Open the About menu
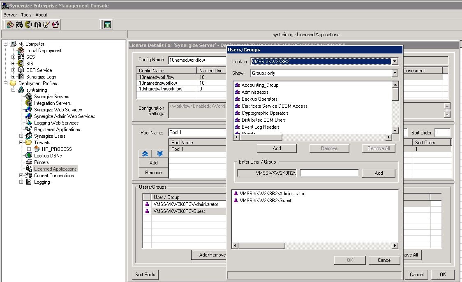The width and height of the screenshot is (462, 282). click(x=41, y=15)
